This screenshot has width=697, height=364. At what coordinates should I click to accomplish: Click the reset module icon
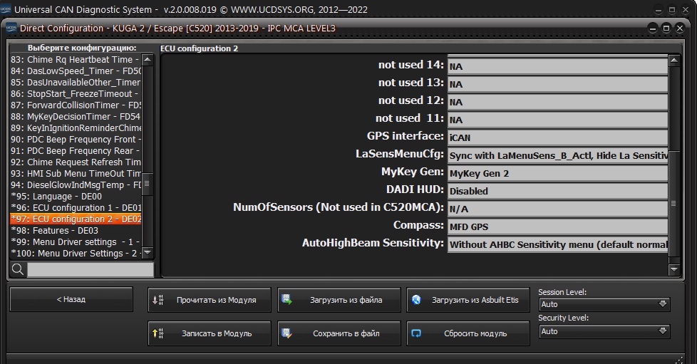pos(417,333)
